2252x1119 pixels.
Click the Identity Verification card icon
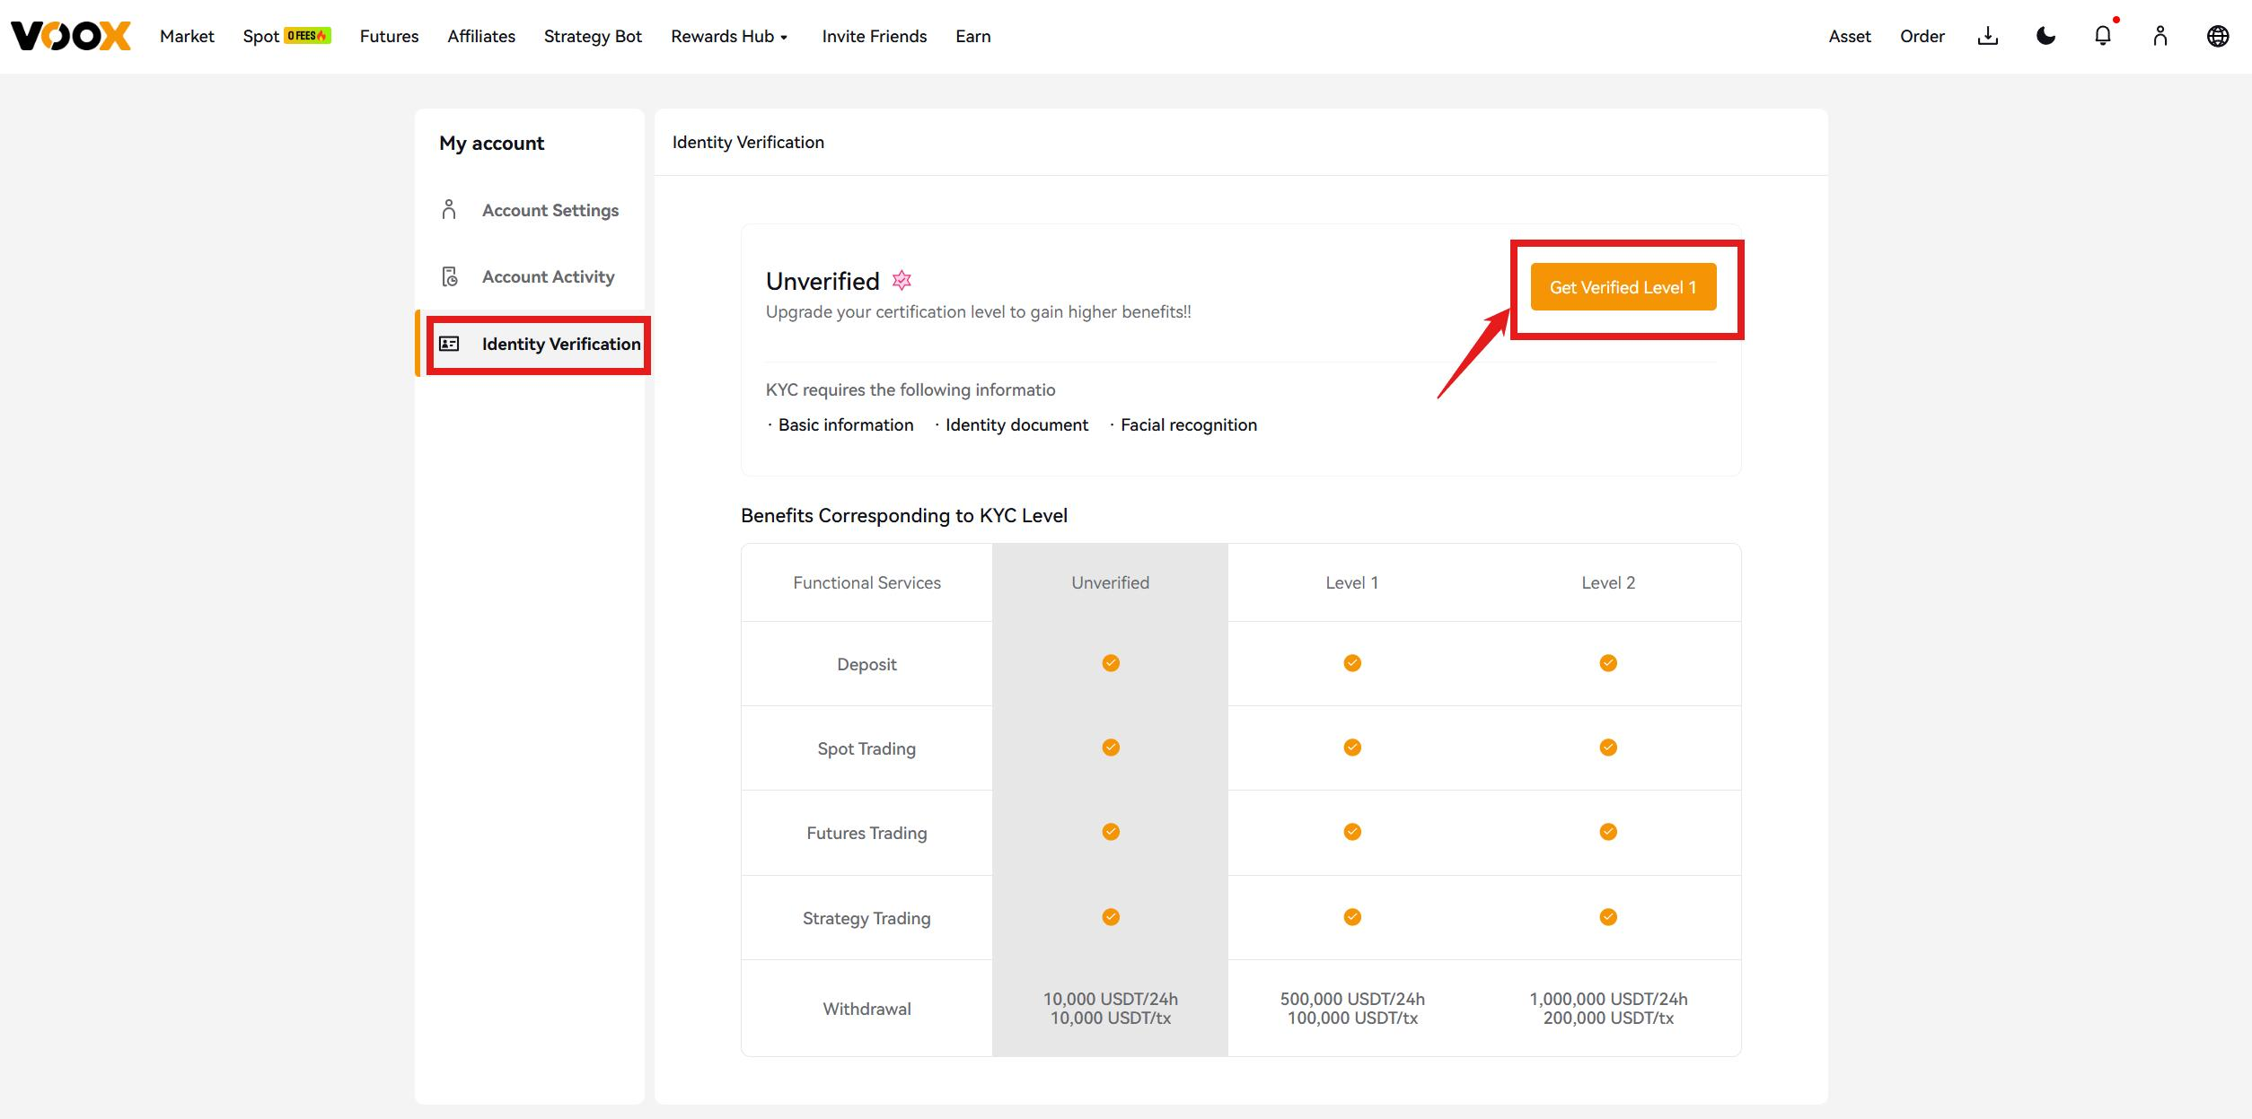449,344
